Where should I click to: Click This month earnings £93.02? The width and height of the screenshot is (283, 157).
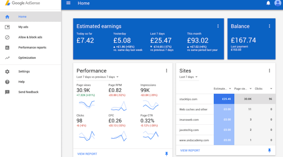point(198,40)
